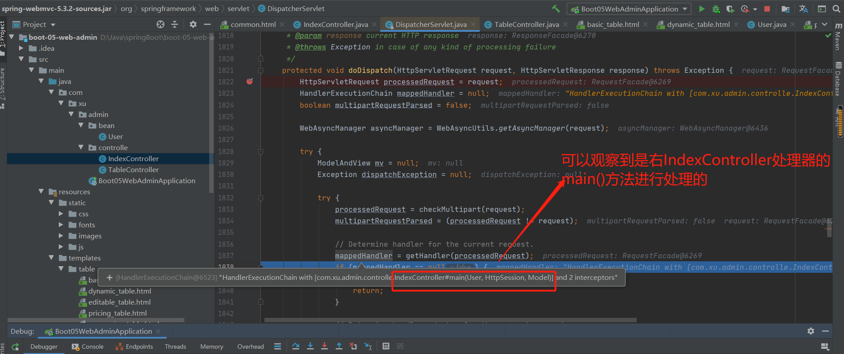Click the Run to Cursor debugger icon

(368, 346)
